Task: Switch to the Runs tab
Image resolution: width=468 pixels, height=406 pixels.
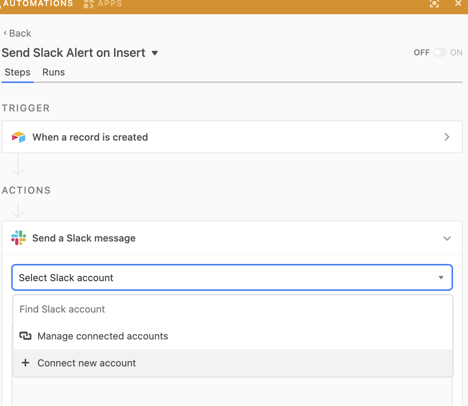Action: [x=53, y=72]
